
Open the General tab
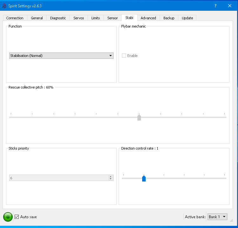[37, 18]
